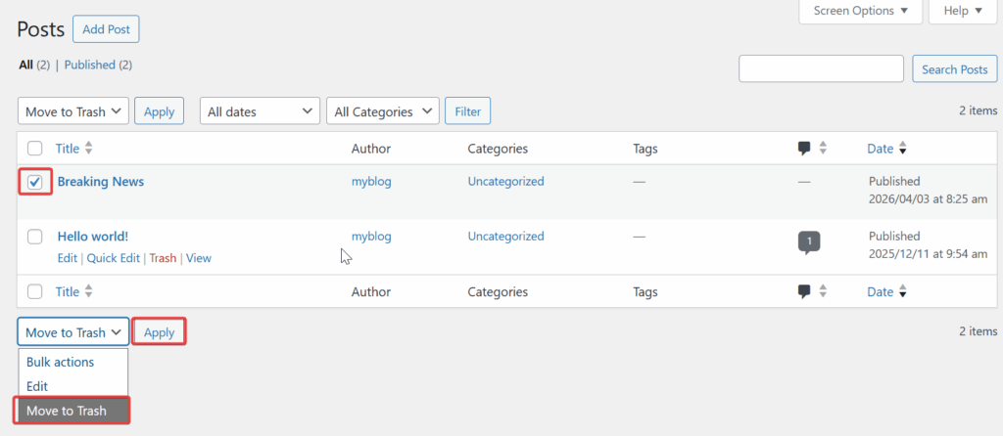The width and height of the screenshot is (1003, 436).
Task: Click into the search posts input field
Action: (x=821, y=68)
